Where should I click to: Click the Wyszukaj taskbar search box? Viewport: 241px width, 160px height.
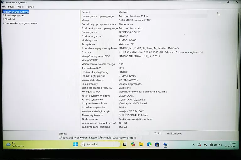(100, 144)
